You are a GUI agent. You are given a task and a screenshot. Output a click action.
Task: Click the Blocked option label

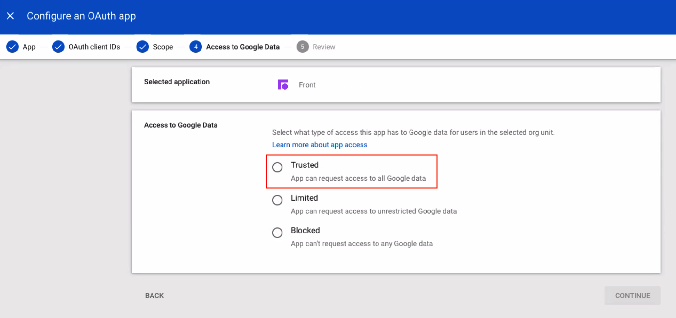[x=305, y=230]
